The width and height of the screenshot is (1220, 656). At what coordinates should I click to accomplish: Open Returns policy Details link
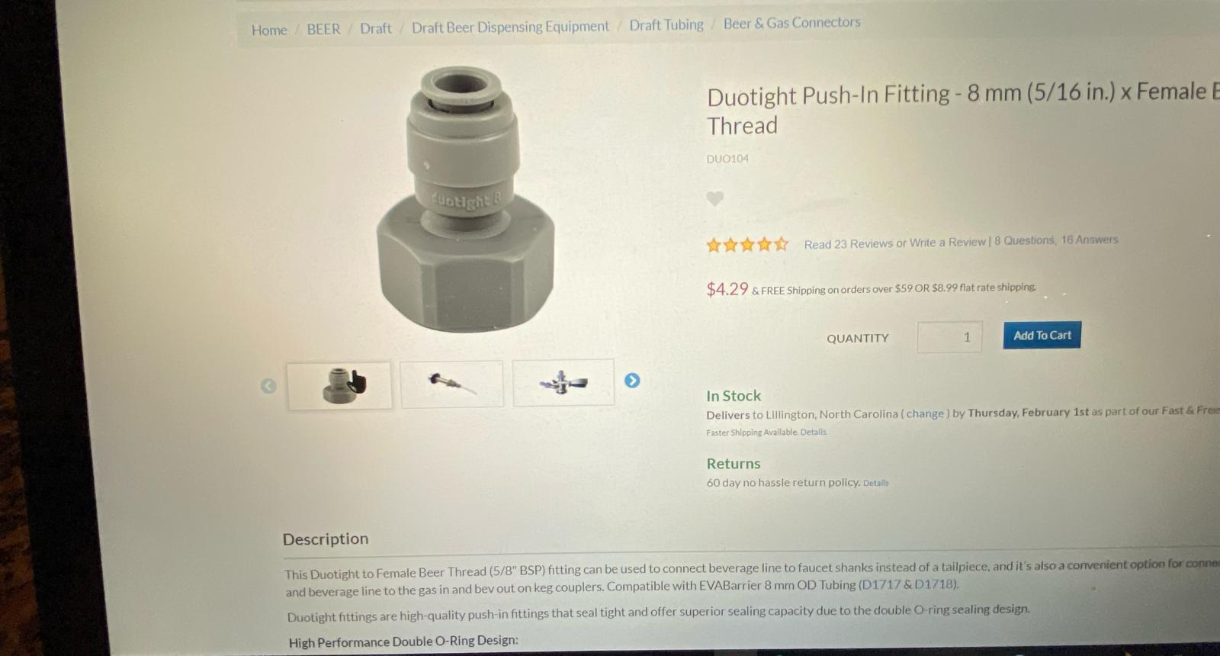click(x=875, y=483)
